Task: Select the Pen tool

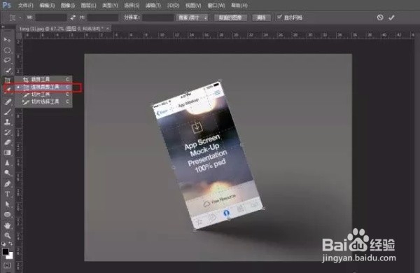Action: click(x=7, y=184)
